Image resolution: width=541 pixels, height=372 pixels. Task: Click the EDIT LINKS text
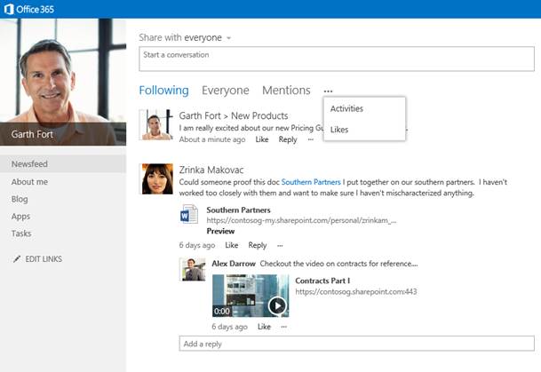pyautogui.click(x=44, y=259)
